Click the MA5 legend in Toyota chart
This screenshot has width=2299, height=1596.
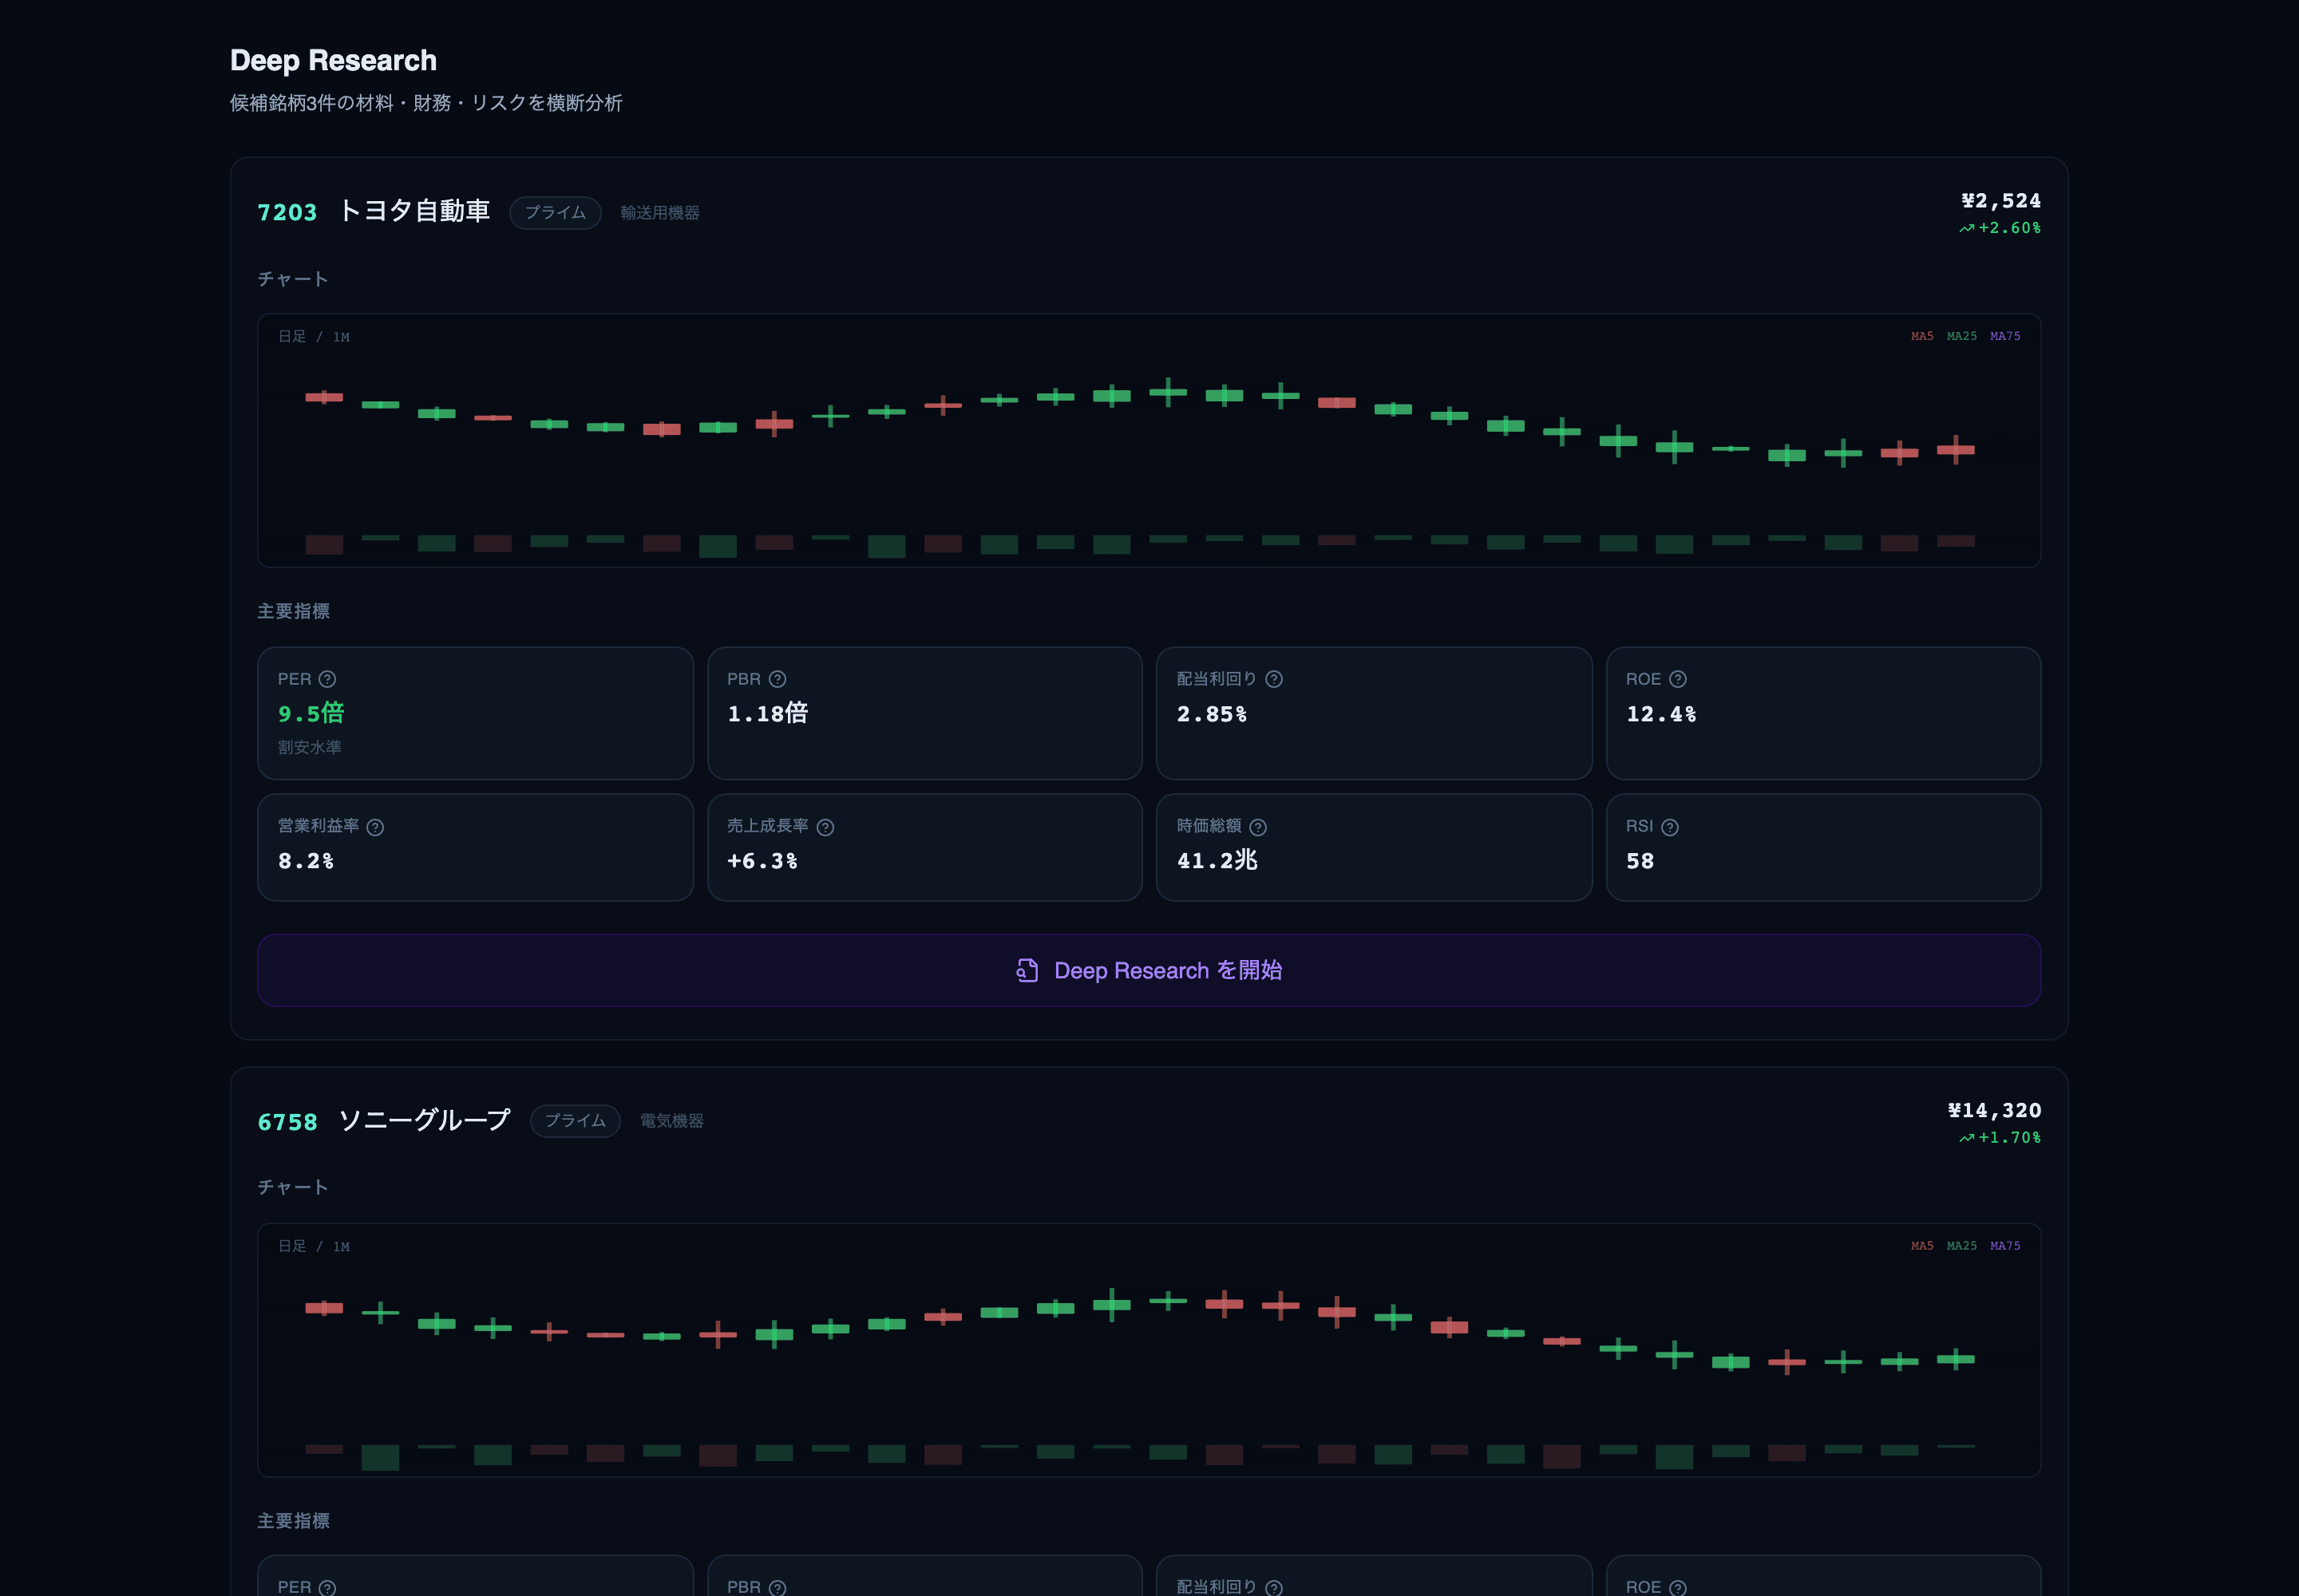pos(1922,336)
